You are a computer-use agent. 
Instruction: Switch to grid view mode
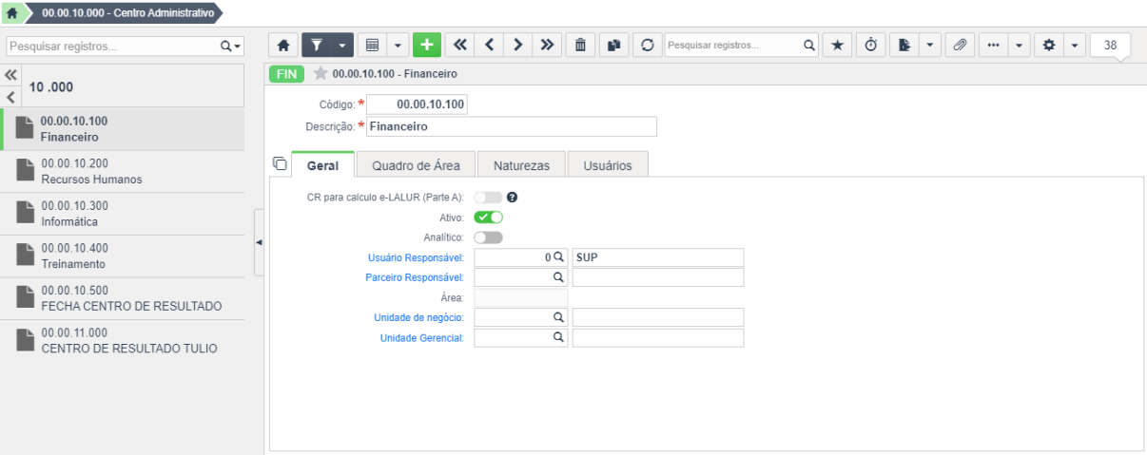pyautogui.click(x=374, y=45)
